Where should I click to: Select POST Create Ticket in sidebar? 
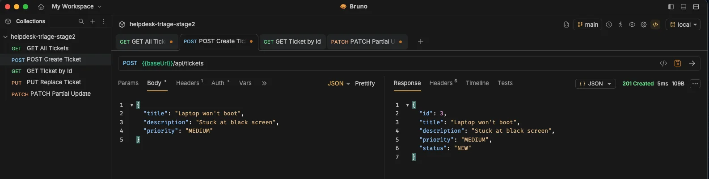tap(55, 60)
